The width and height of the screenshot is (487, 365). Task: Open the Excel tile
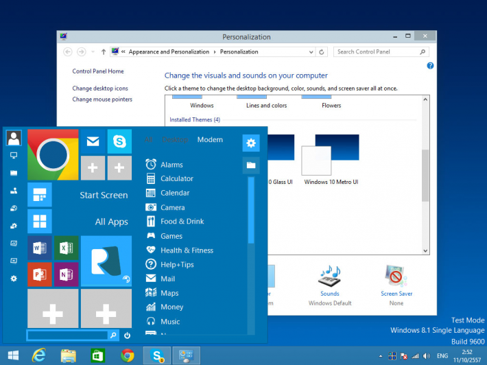pyautogui.click(x=66, y=248)
